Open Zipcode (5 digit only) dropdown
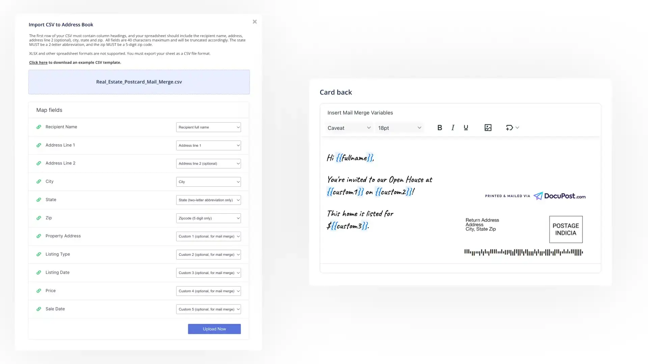The width and height of the screenshot is (648, 364). (x=208, y=218)
